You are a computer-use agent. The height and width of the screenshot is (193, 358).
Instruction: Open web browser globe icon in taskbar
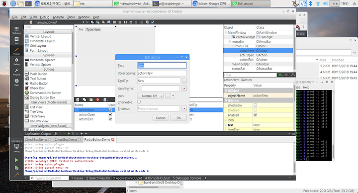pyautogui.click(x=13, y=3)
